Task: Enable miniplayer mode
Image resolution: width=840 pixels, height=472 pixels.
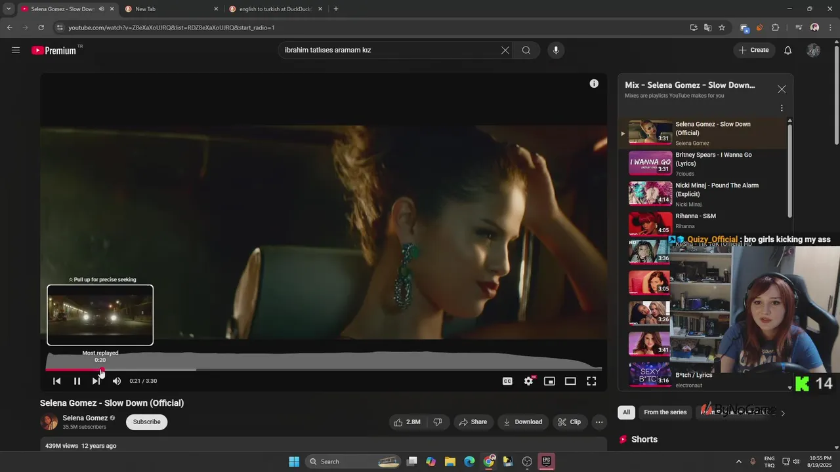Action: tap(549, 381)
